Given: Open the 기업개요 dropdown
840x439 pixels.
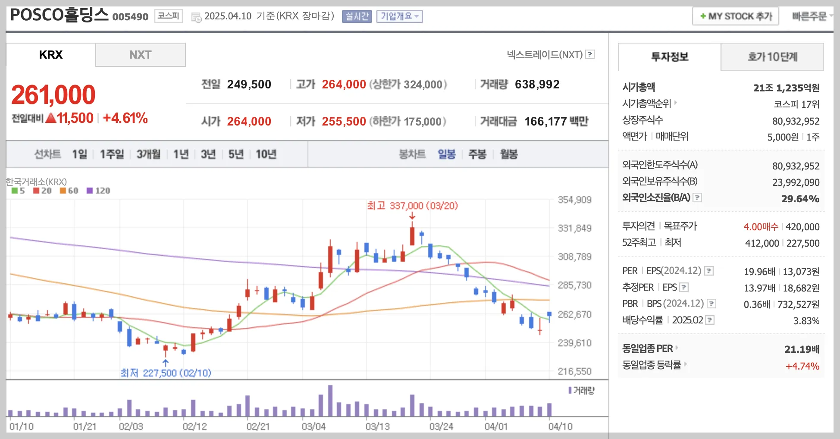Looking at the screenshot, I should click(399, 16).
